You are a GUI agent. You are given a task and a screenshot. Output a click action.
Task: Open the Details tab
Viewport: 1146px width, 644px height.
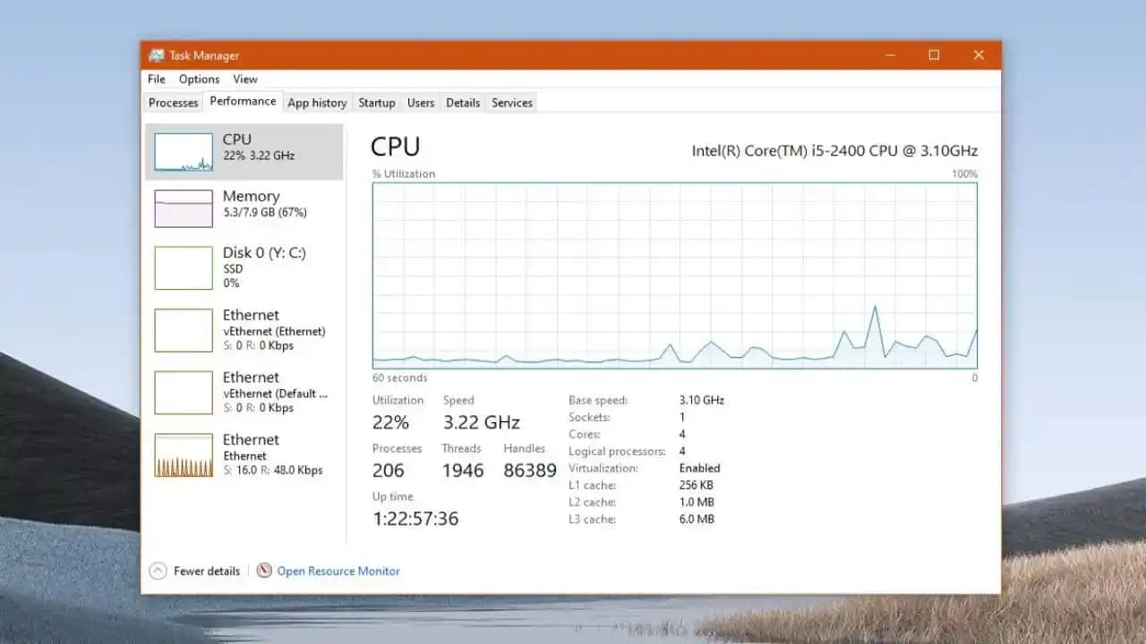coord(463,103)
